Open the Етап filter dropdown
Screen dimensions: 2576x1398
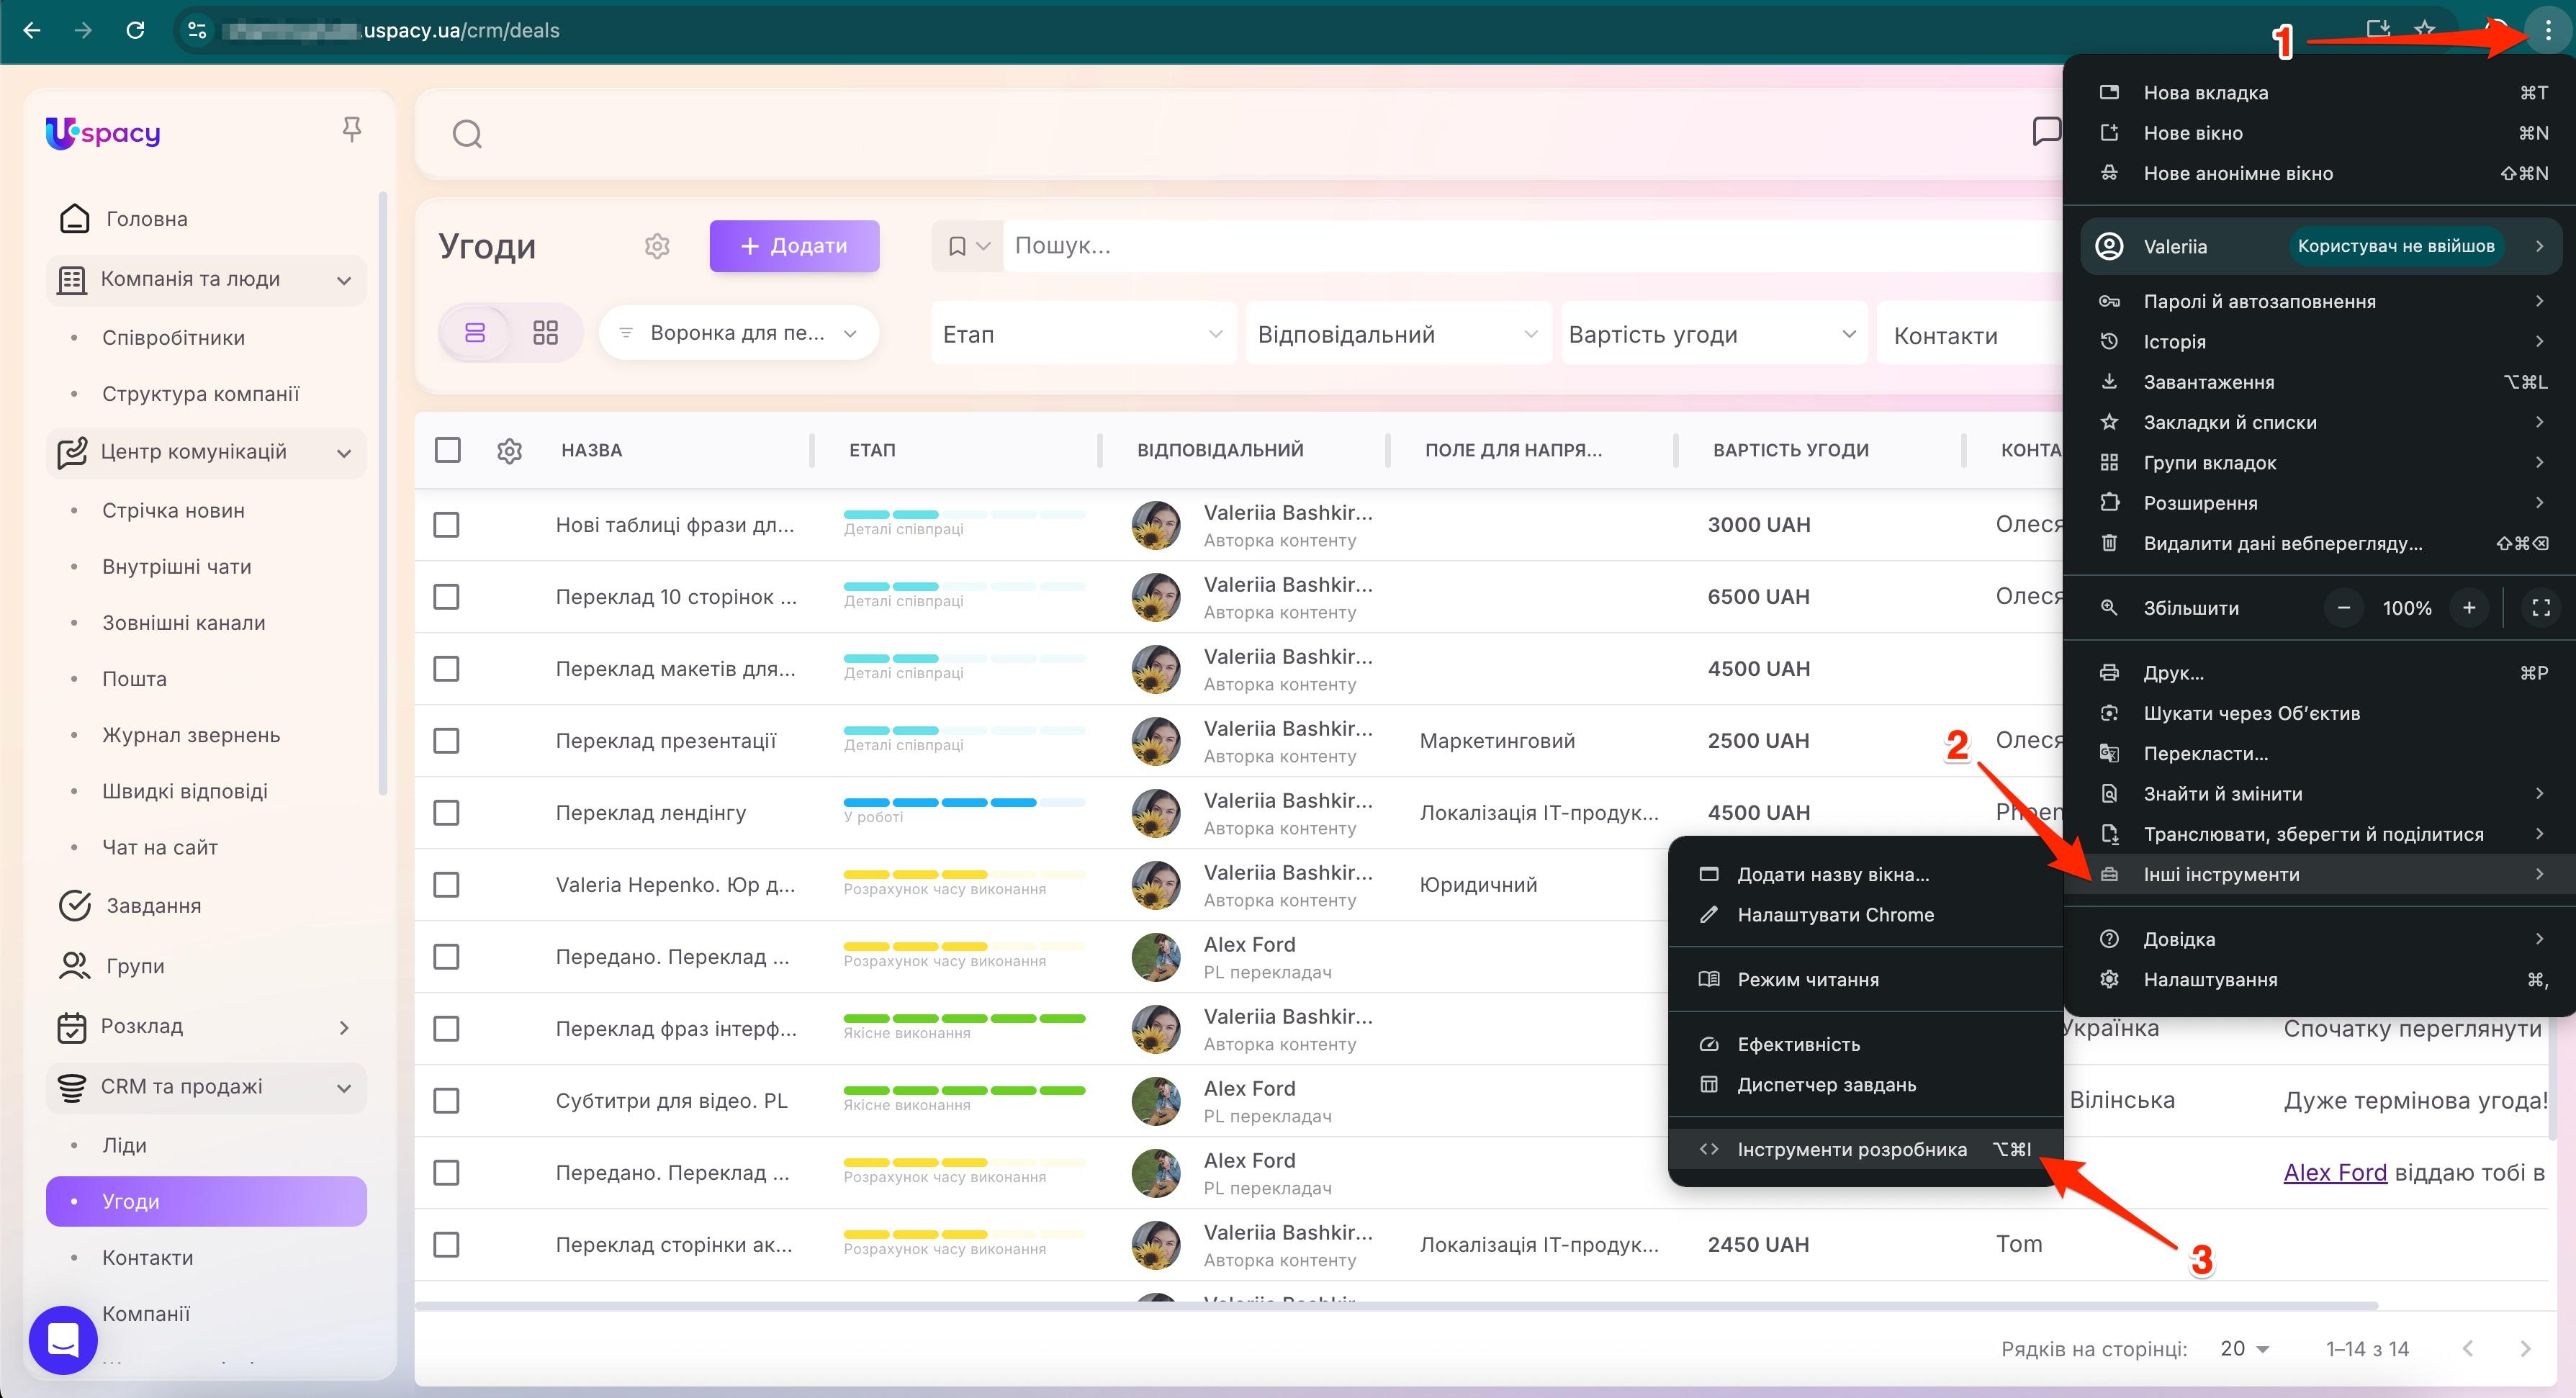coord(1083,335)
